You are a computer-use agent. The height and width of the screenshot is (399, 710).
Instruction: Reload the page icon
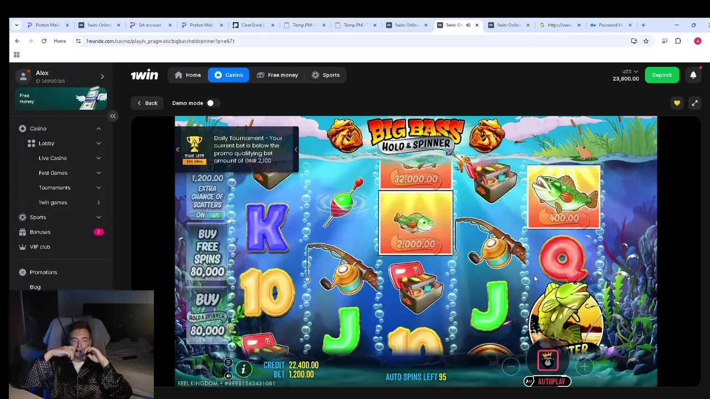44,41
